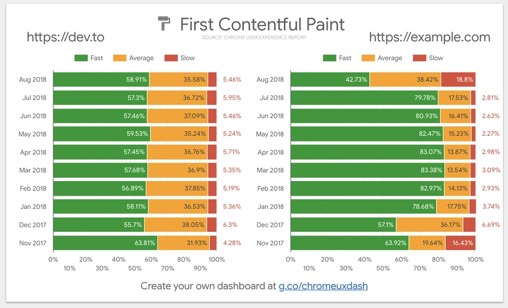Select the 16.43% red segment for Nov 2017
This screenshot has height=308, width=508.
[460, 243]
